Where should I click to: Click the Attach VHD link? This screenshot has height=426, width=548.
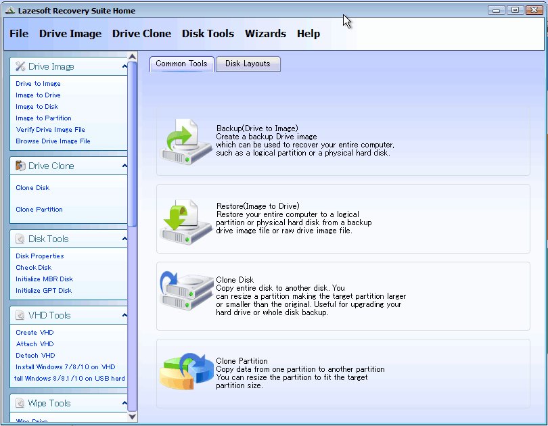[x=35, y=344]
